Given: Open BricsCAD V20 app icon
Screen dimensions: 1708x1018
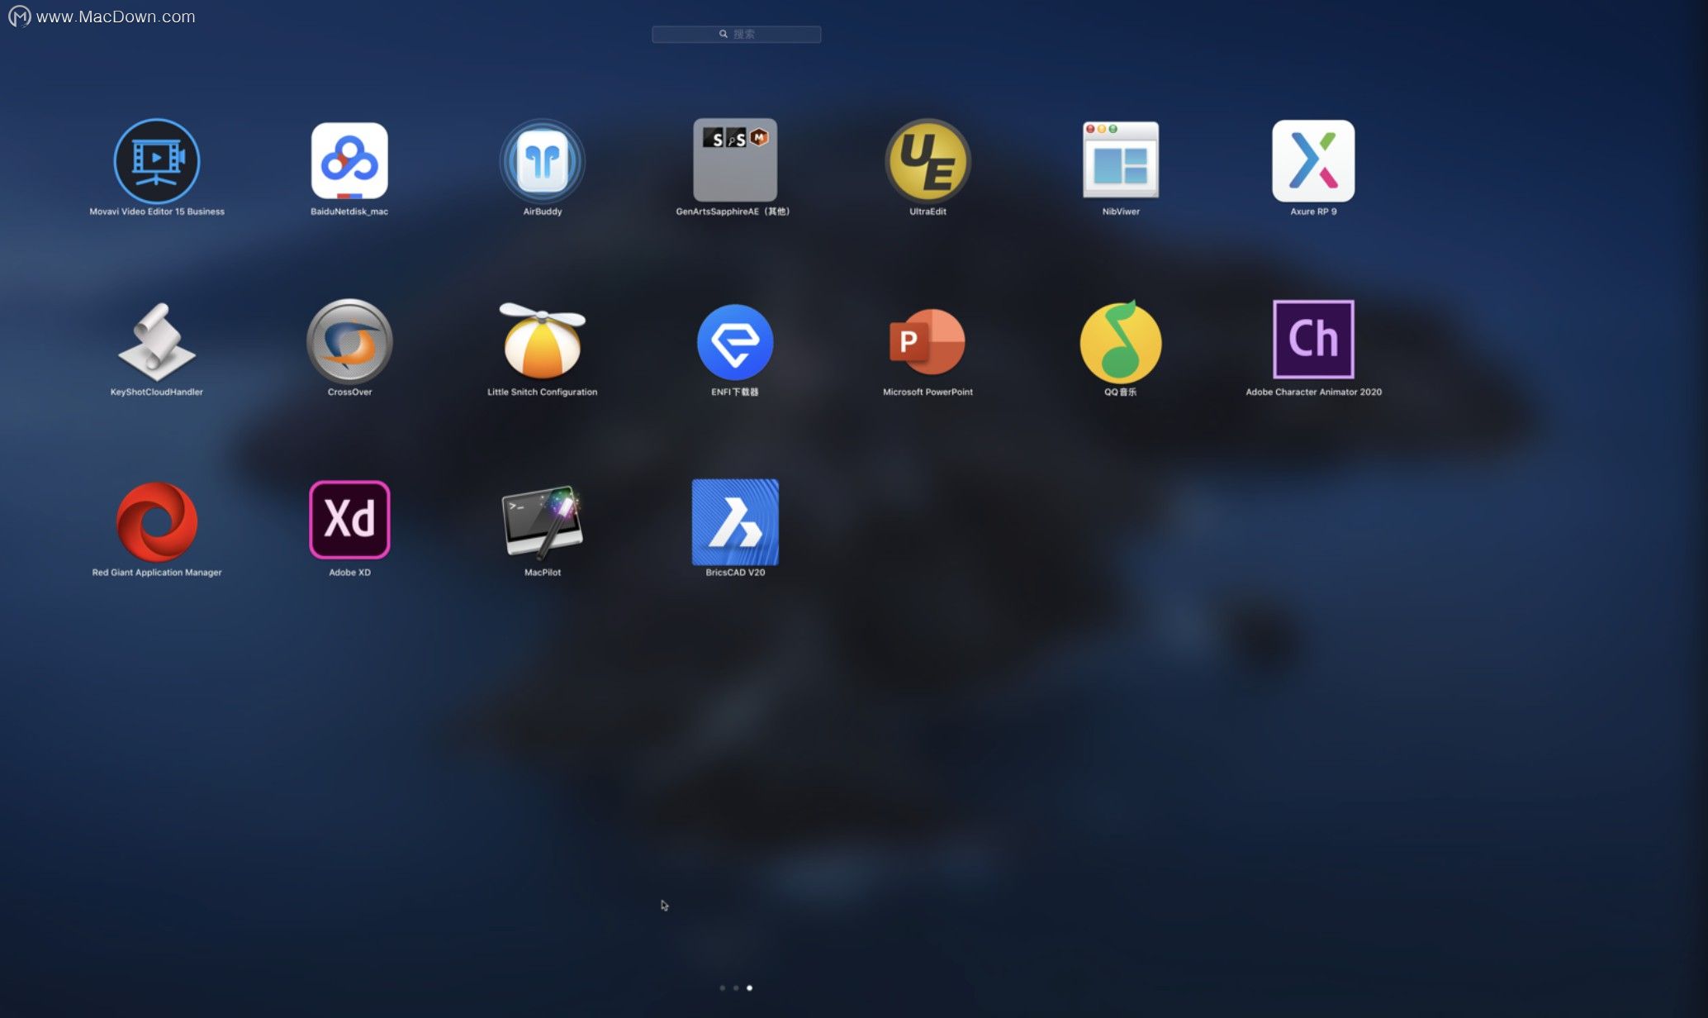Looking at the screenshot, I should pos(735,522).
